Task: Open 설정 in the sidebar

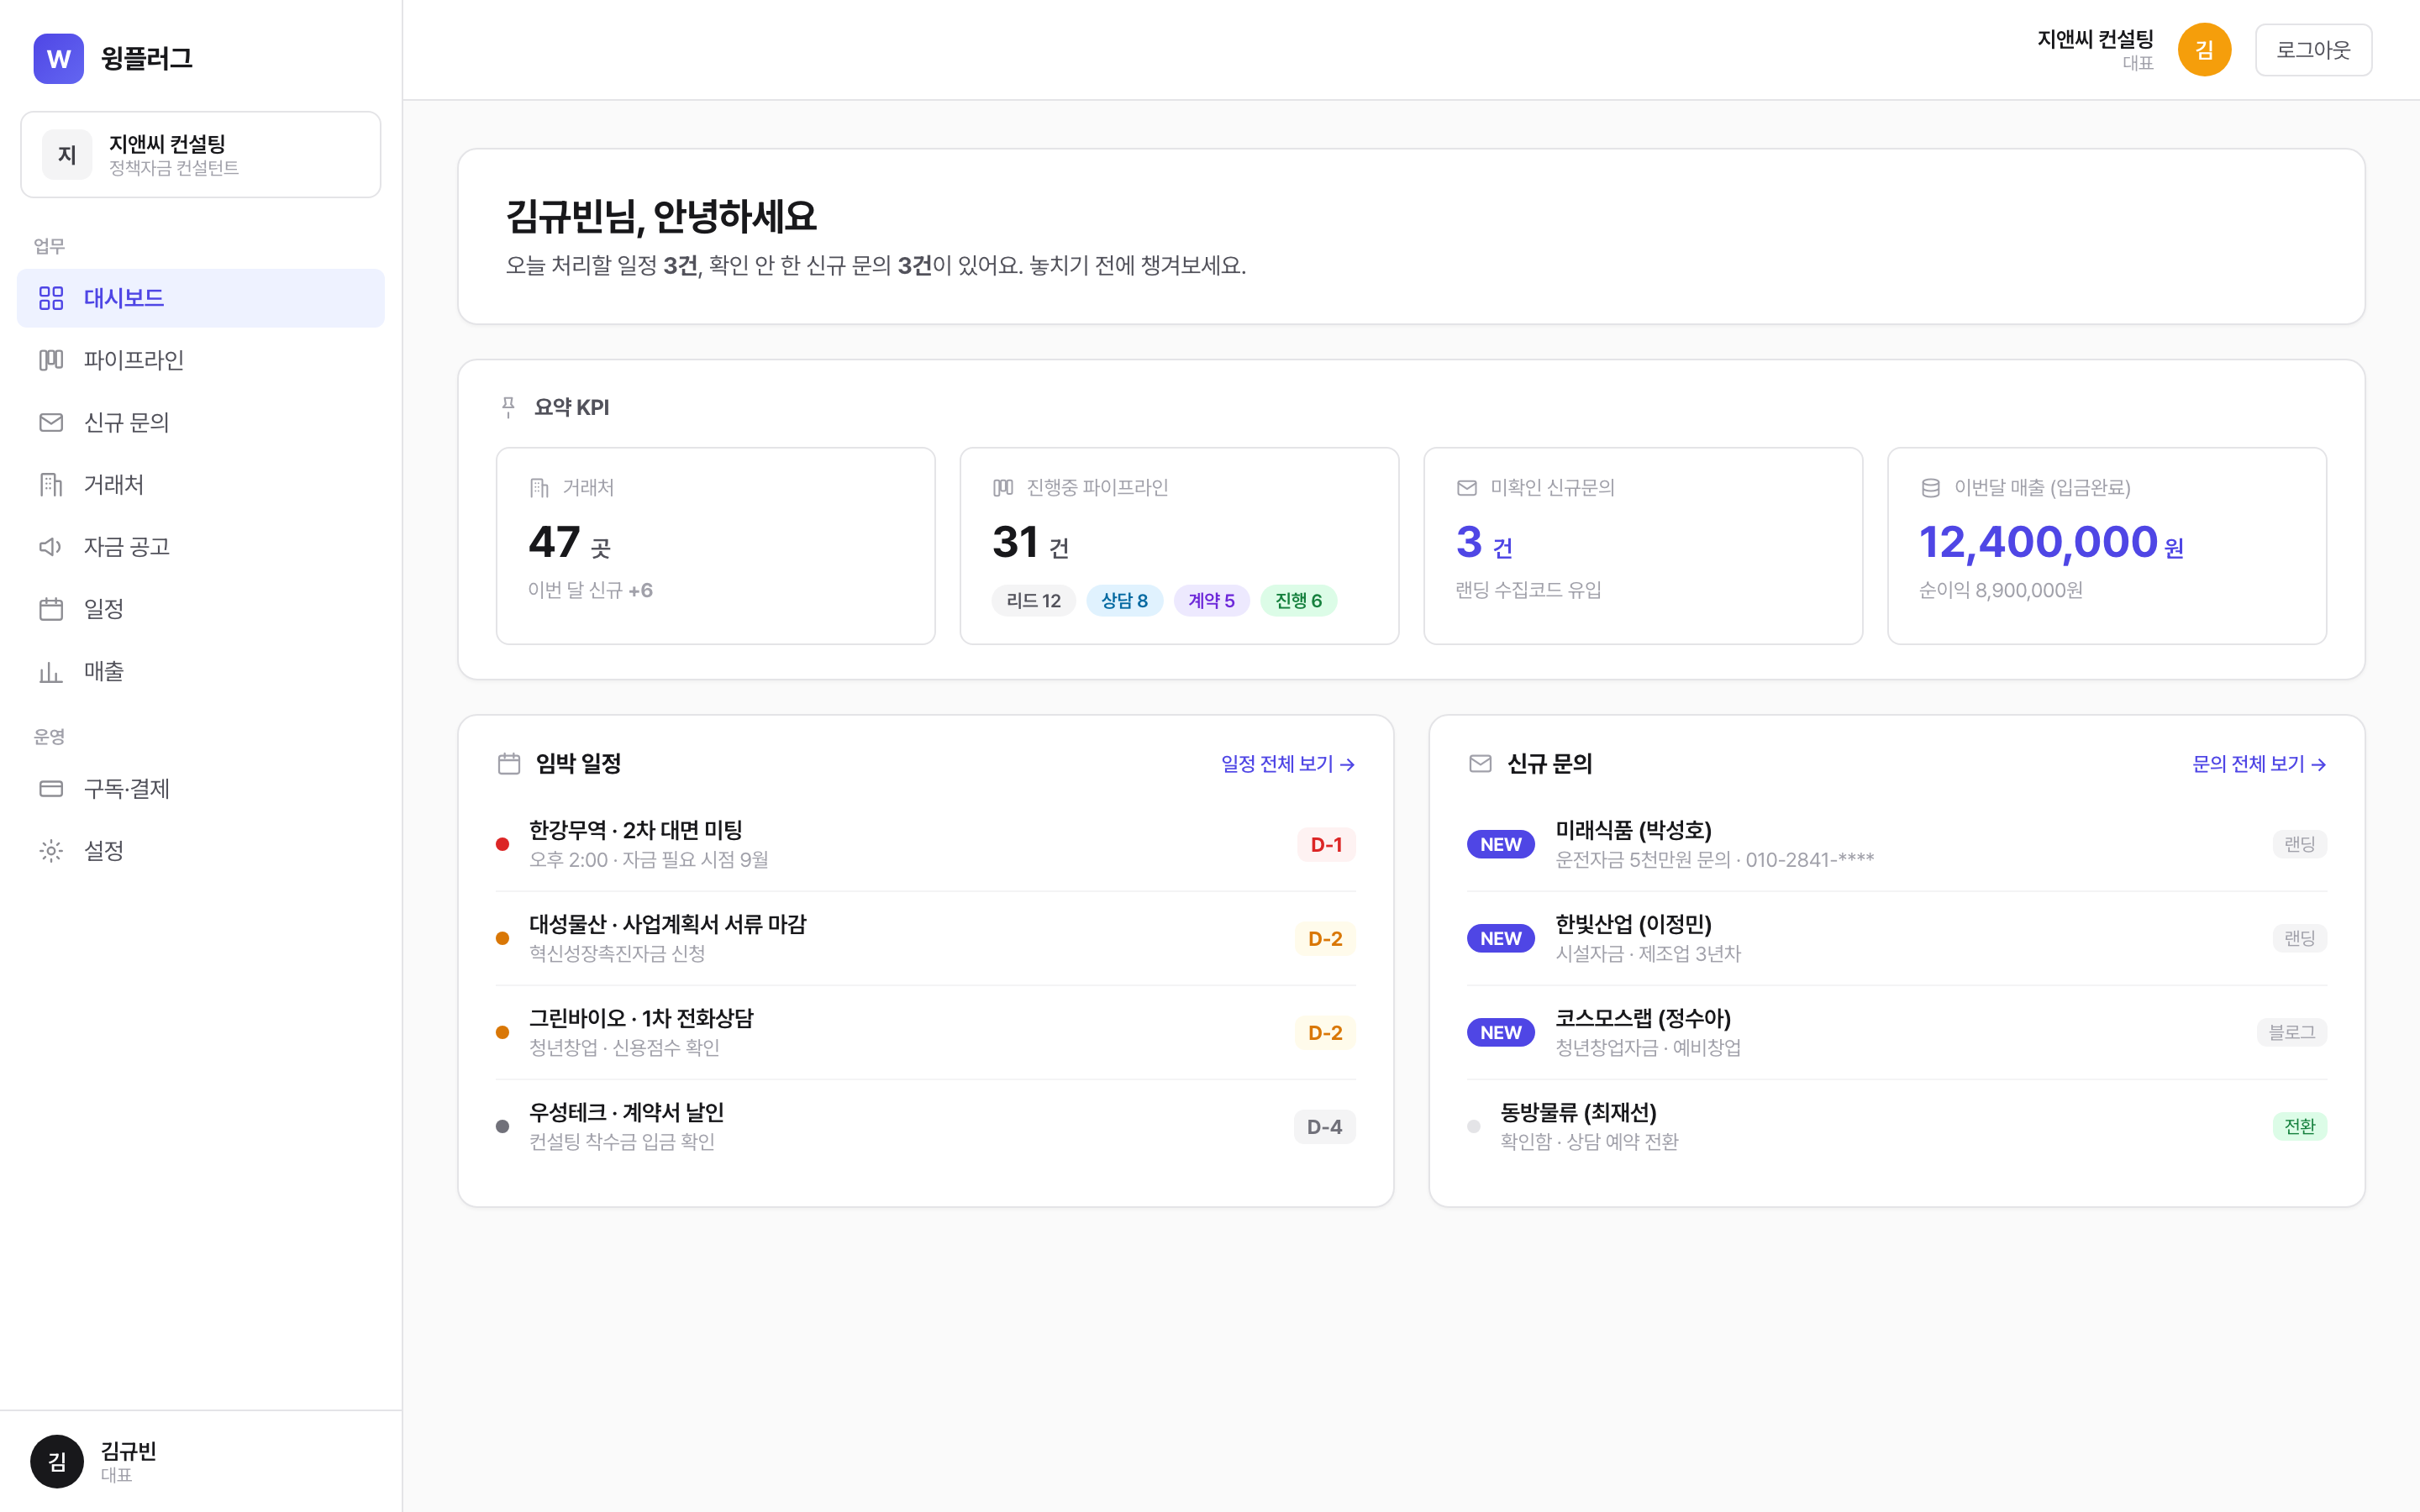Action: (x=201, y=851)
